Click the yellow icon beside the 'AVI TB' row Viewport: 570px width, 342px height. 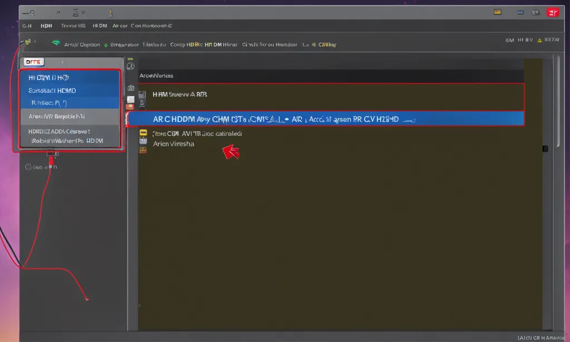pyautogui.click(x=143, y=133)
